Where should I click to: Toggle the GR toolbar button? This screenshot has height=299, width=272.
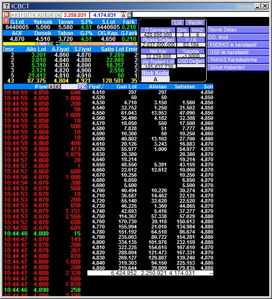click(x=49, y=15)
